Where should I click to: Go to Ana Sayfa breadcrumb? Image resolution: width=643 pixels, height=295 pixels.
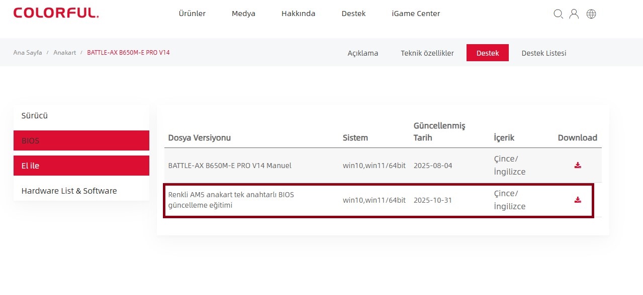click(x=28, y=52)
